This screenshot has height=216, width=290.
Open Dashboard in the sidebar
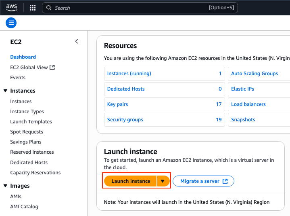pyautogui.click(x=23, y=57)
